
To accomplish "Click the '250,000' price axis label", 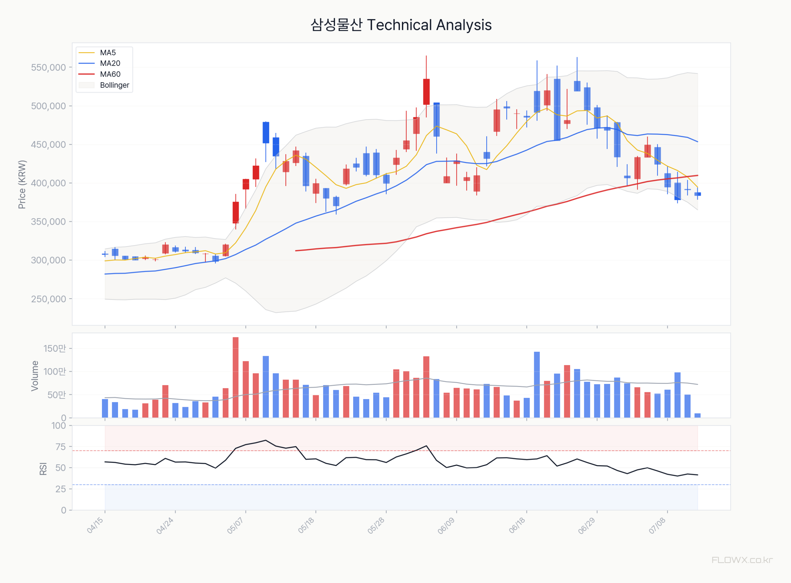I will (x=49, y=299).
